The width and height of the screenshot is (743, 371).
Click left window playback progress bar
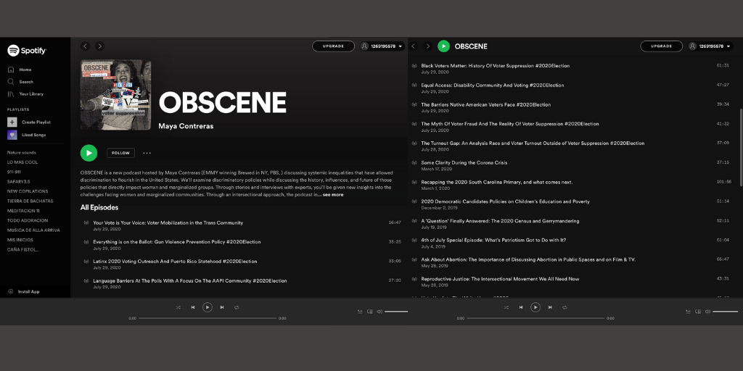[x=208, y=318]
